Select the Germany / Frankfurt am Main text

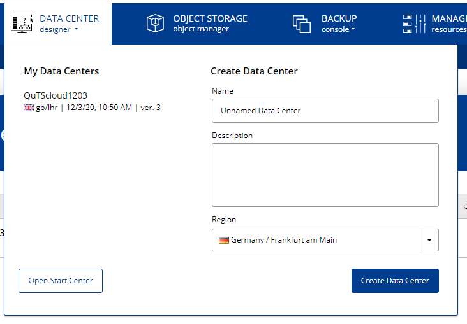(x=284, y=240)
